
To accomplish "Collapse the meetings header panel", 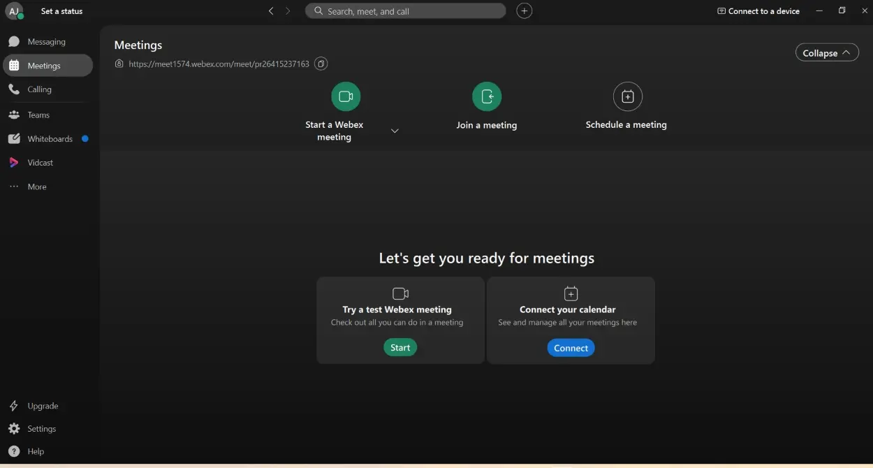I will 827,53.
